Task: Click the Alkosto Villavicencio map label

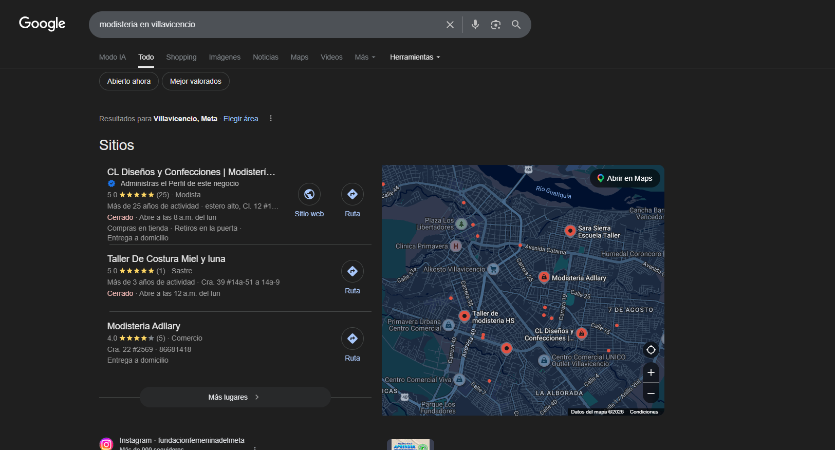Action: 454,269
